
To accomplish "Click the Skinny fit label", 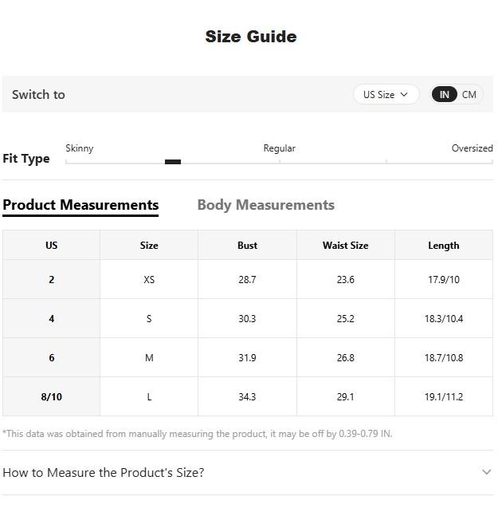I will [79, 148].
